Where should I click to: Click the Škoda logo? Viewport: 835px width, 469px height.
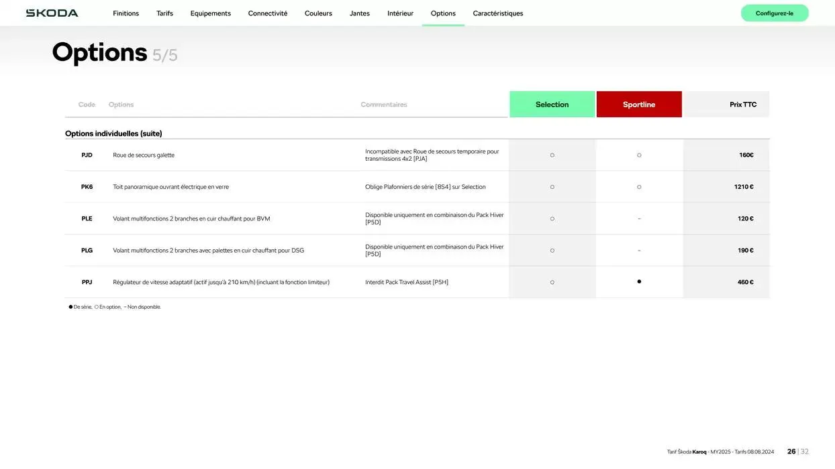pyautogui.click(x=52, y=13)
